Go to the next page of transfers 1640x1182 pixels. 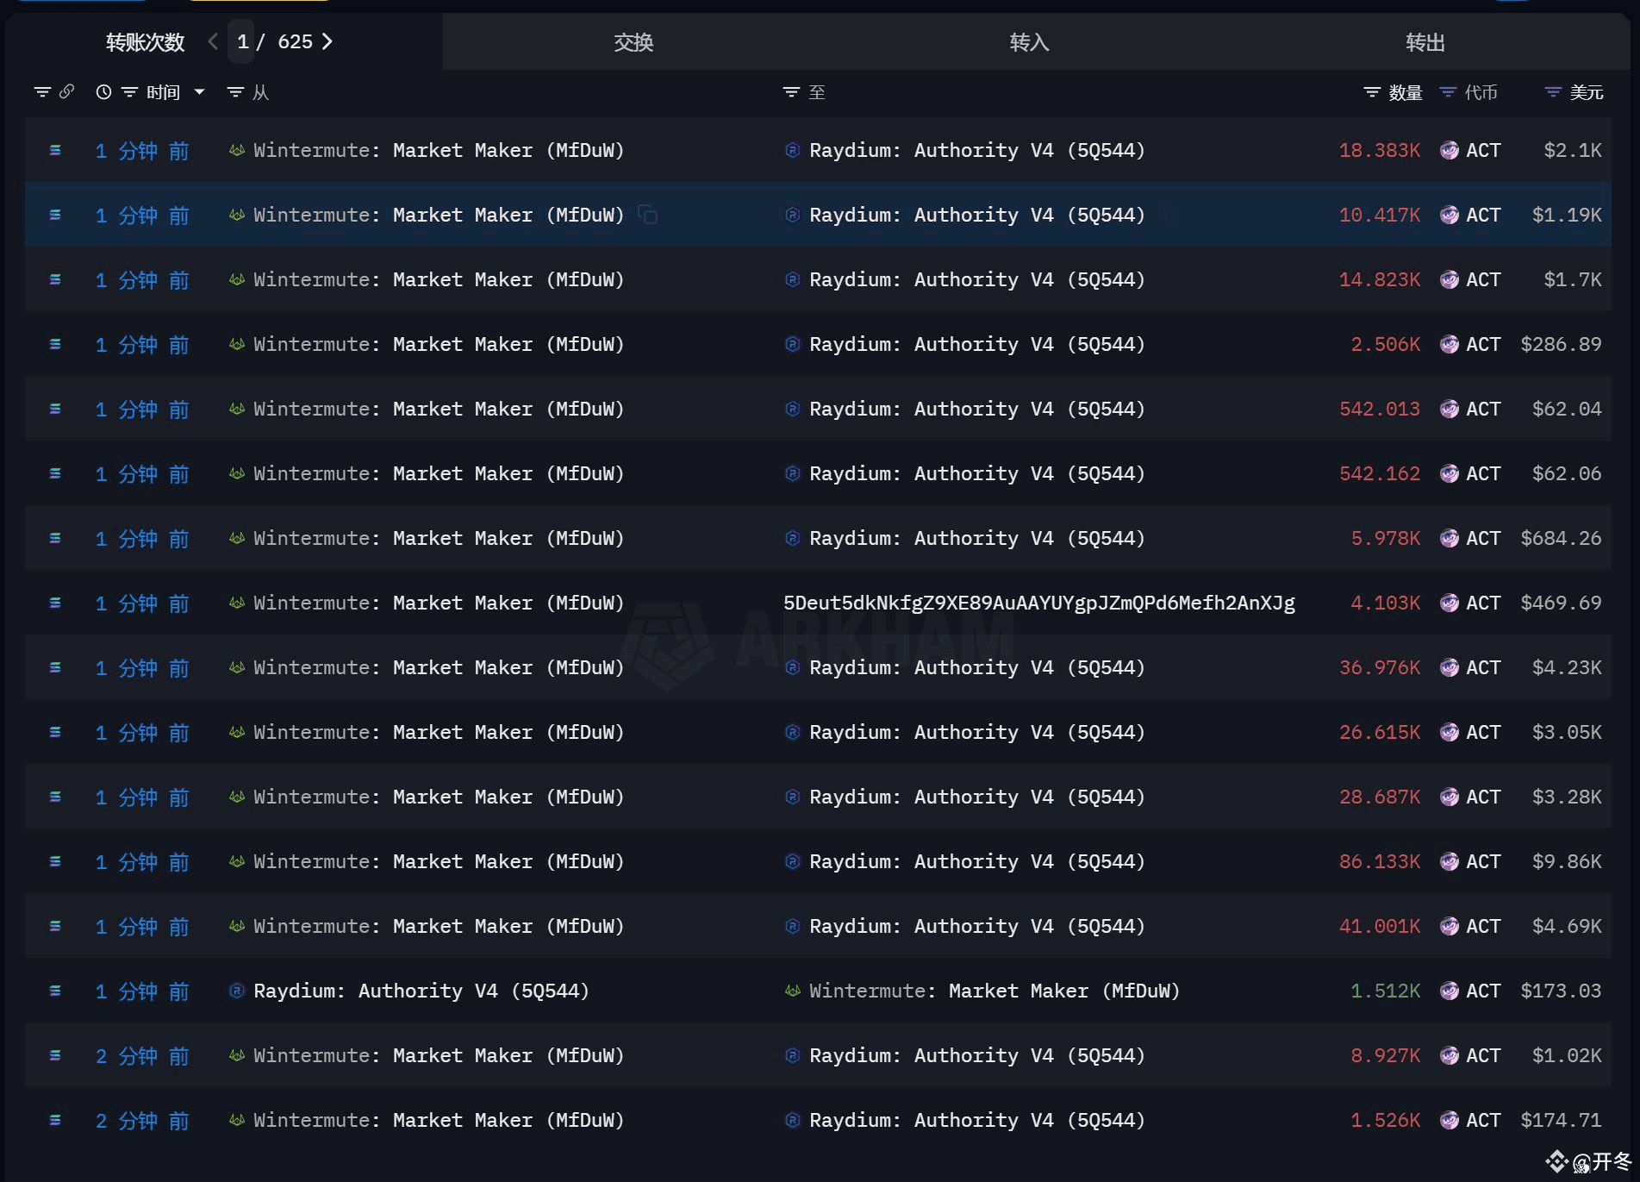click(x=327, y=41)
